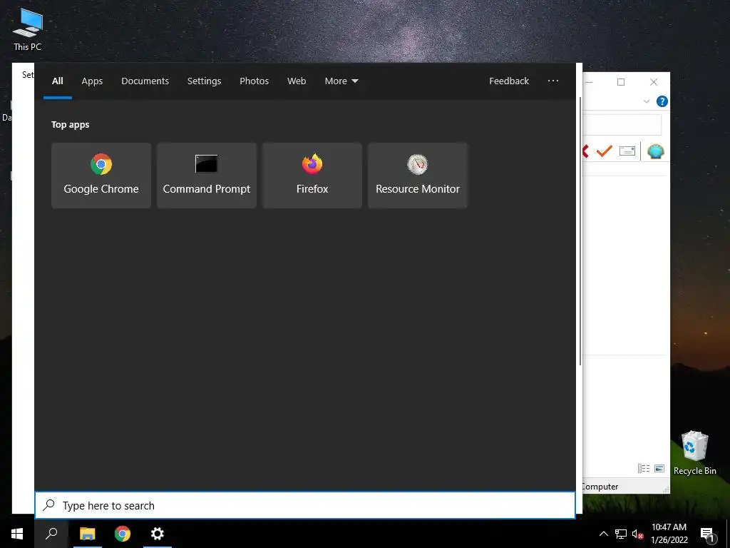
Task: Launch Resource Monitor from Top apps
Action: 418,176
